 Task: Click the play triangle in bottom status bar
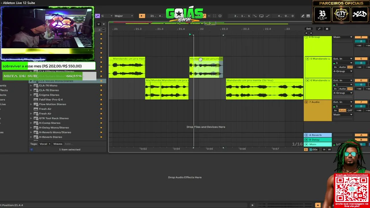pyautogui.click(x=252, y=205)
